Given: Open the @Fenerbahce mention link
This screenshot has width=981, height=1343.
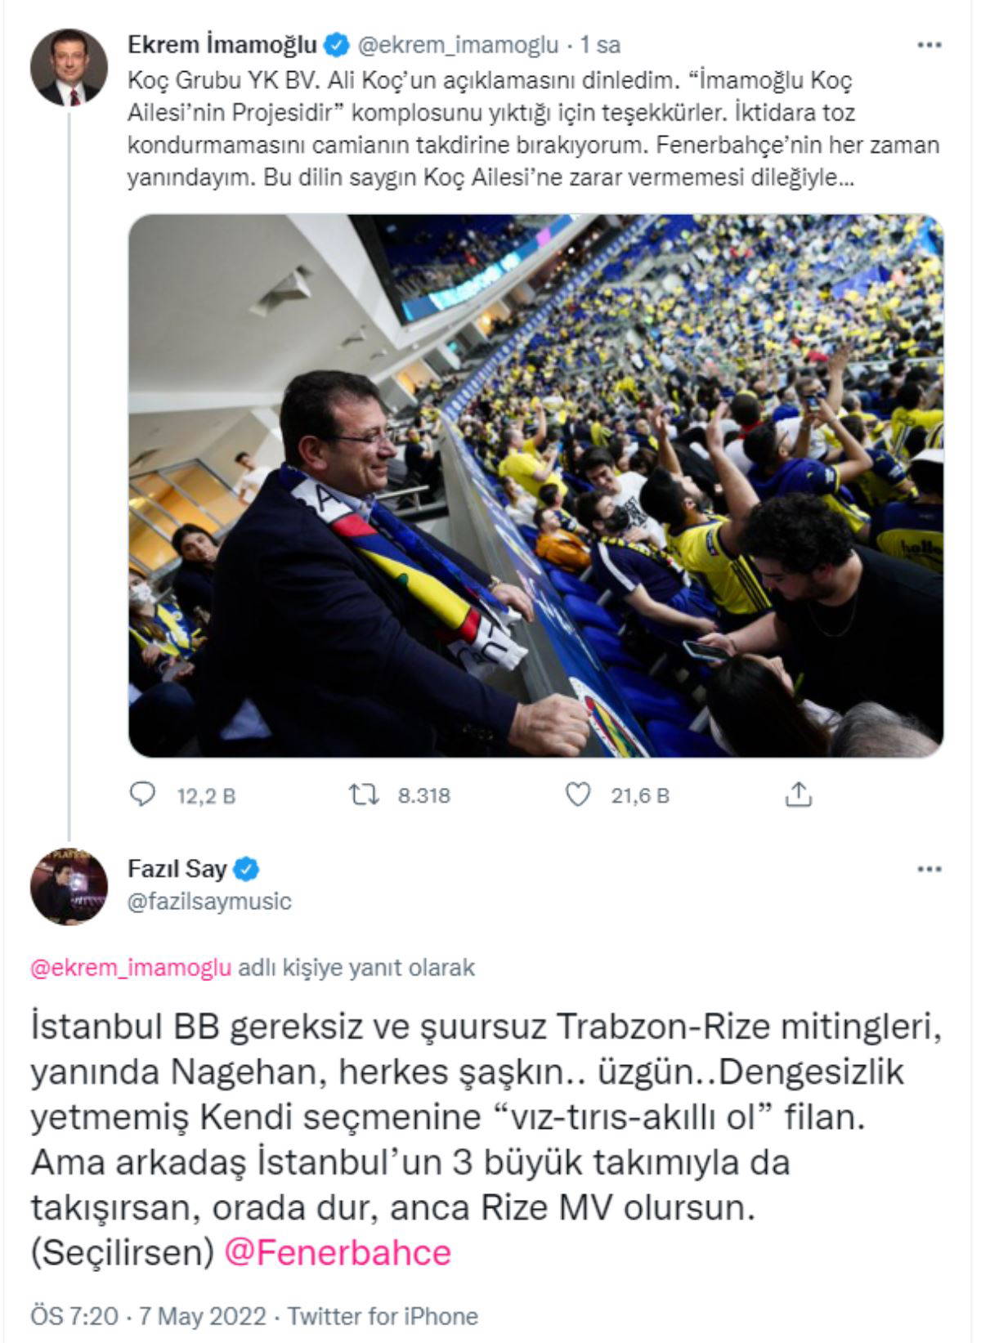Looking at the screenshot, I should [338, 1253].
